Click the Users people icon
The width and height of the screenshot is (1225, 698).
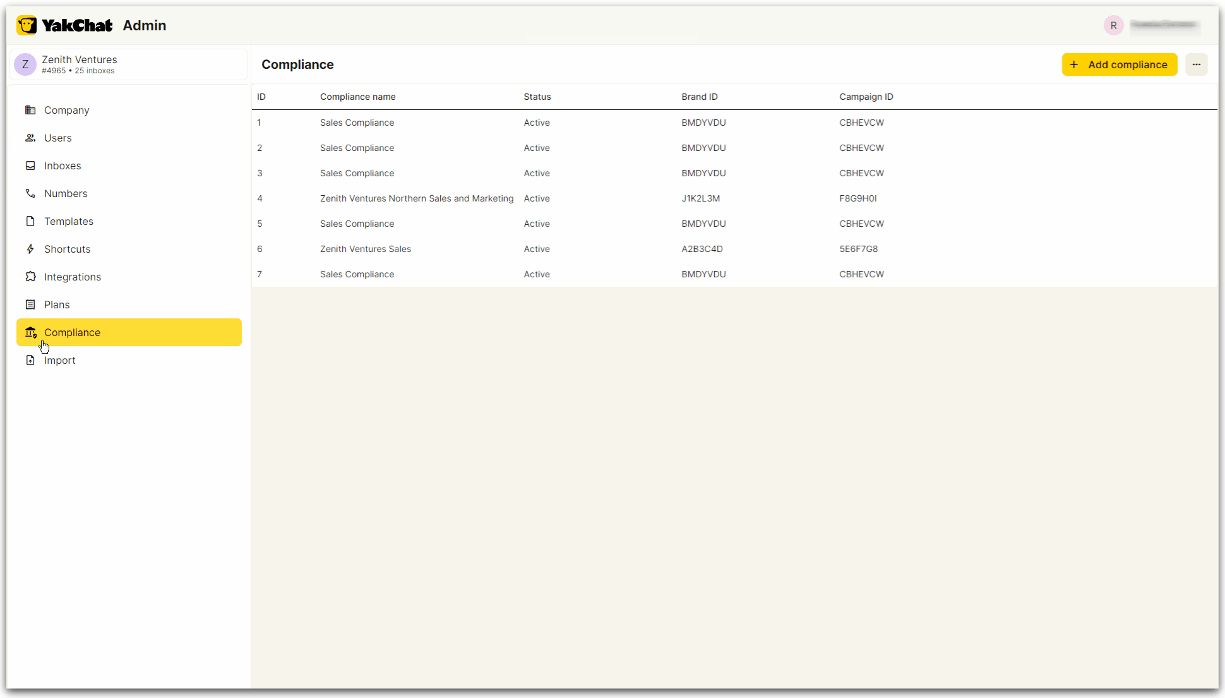coord(30,138)
